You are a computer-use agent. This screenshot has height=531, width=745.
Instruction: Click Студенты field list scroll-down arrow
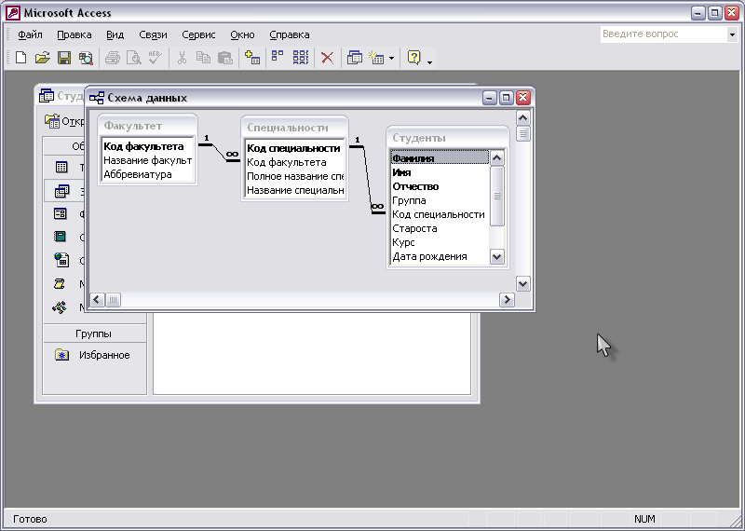point(497,257)
